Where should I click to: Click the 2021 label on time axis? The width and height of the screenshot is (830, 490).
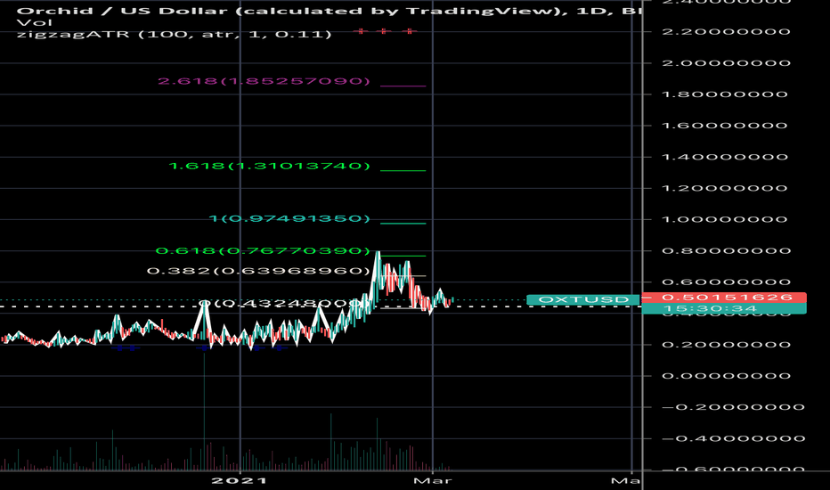tap(240, 480)
